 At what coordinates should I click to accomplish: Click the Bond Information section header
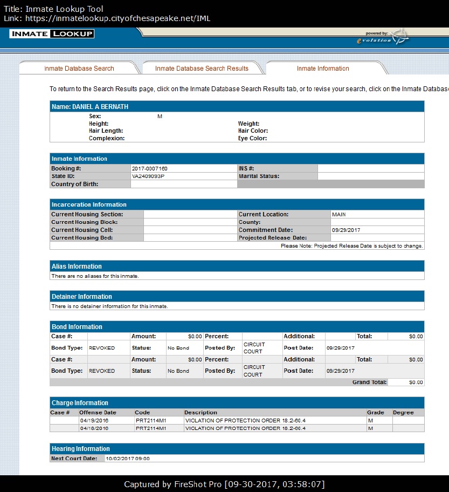click(237, 327)
